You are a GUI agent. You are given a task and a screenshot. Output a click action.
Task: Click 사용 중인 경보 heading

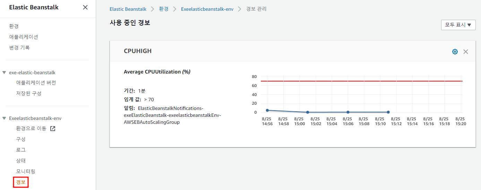(x=130, y=23)
